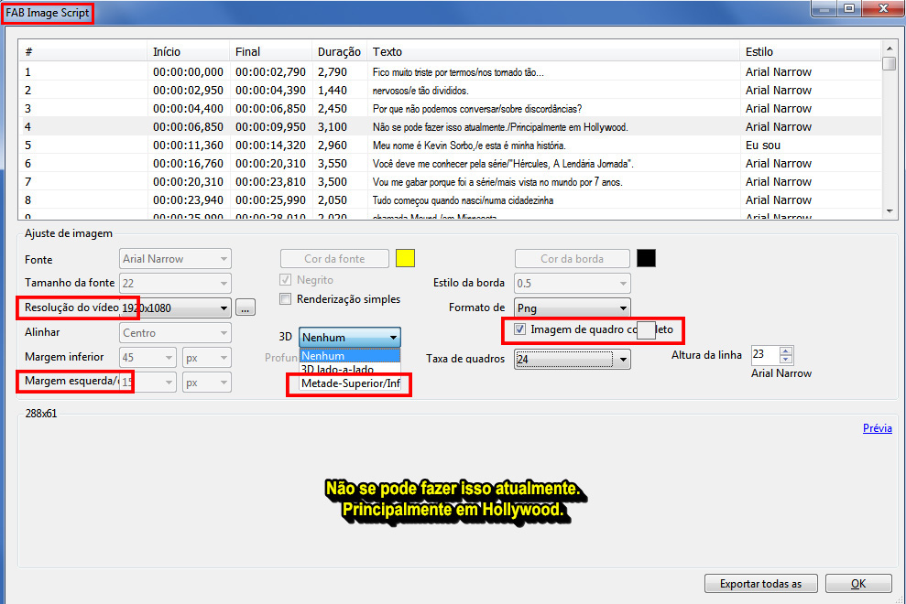Click the Cor da borda button

(x=572, y=258)
